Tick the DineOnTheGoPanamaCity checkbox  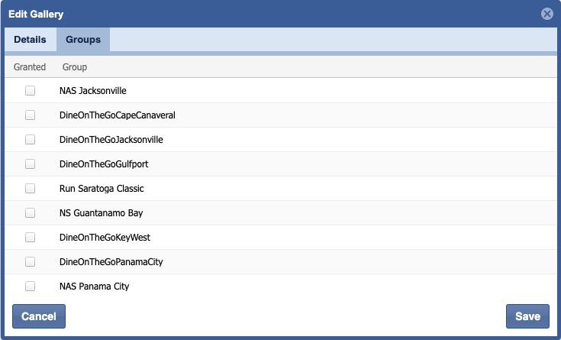[31, 262]
